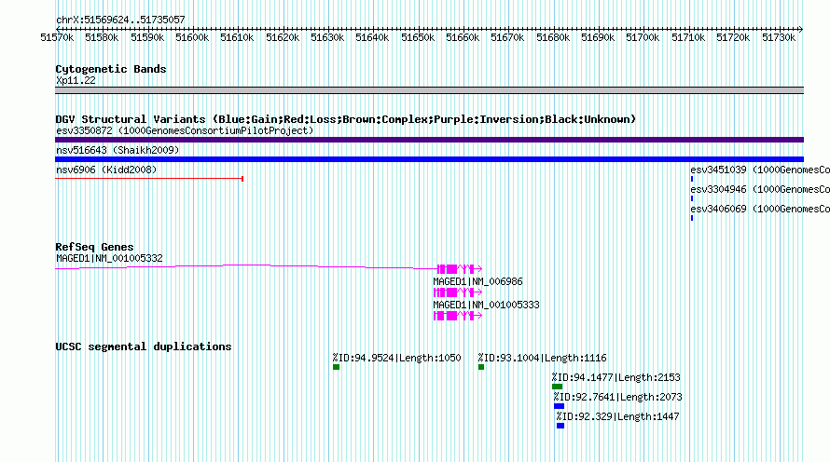The width and height of the screenshot is (830, 462).
Task: Click the %ID:94.9524|Length:1050 label
Action: [x=396, y=359]
